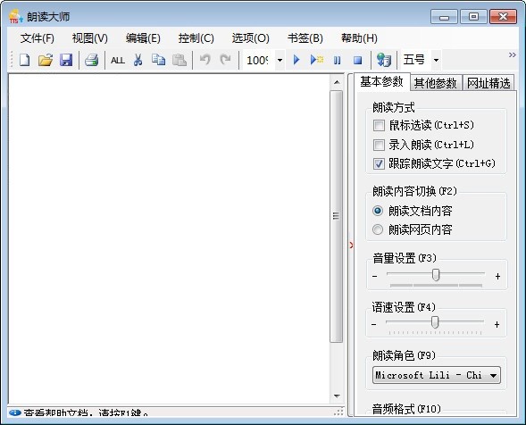The image size is (526, 425).
Task: Switch to the 其他参数 tab
Action: (x=435, y=83)
